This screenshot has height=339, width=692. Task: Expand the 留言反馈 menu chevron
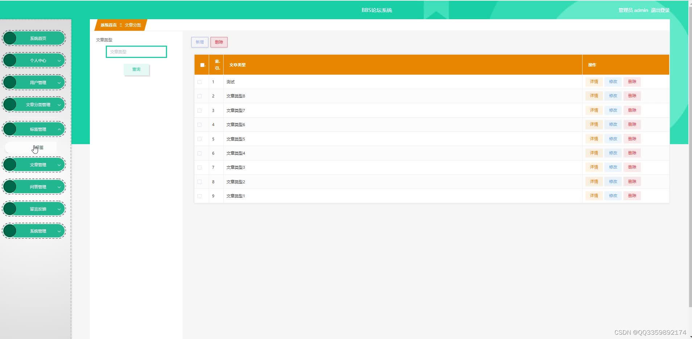pyautogui.click(x=59, y=209)
